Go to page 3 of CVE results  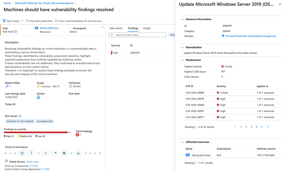click(x=251, y=127)
